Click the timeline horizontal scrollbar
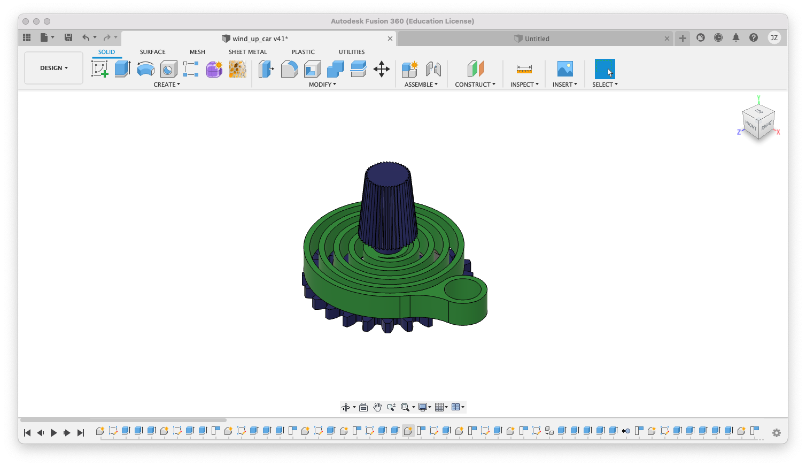 click(x=123, y=420)
